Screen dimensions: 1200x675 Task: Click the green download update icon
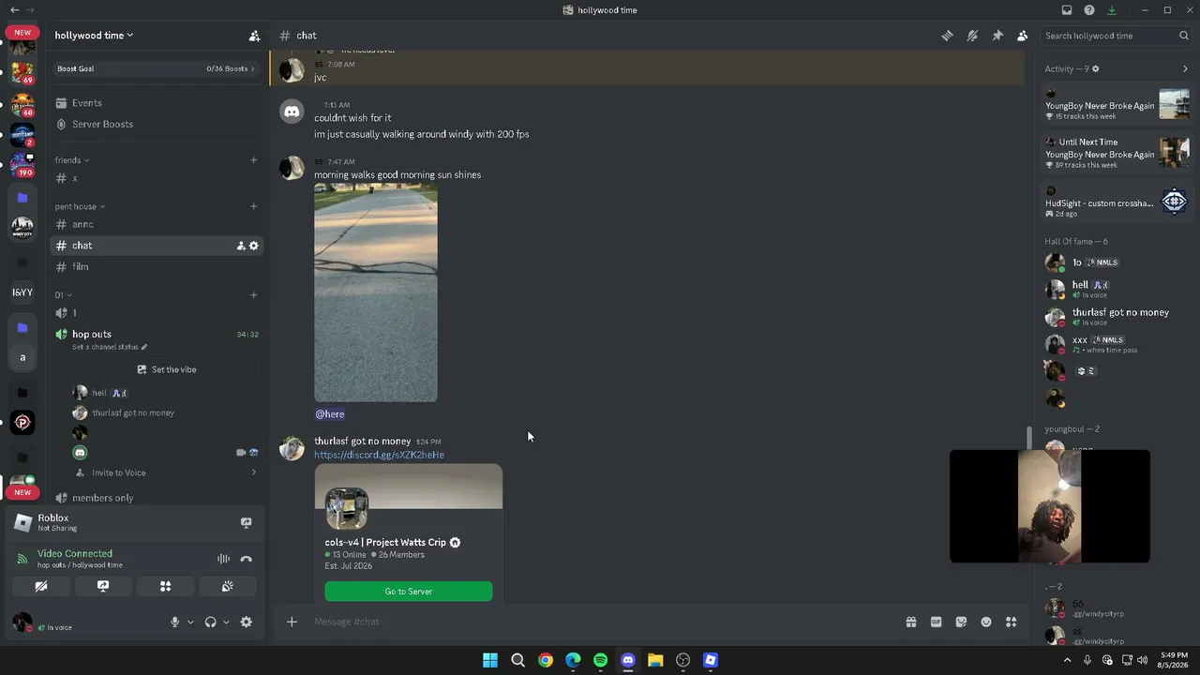pyautogui.click(x=1112, y=10)
